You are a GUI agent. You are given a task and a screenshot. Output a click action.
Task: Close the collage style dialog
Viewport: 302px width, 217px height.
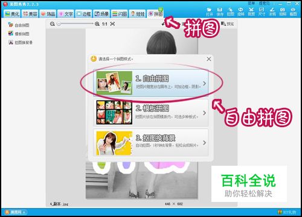pyautogui.click(x=209, y=59)
